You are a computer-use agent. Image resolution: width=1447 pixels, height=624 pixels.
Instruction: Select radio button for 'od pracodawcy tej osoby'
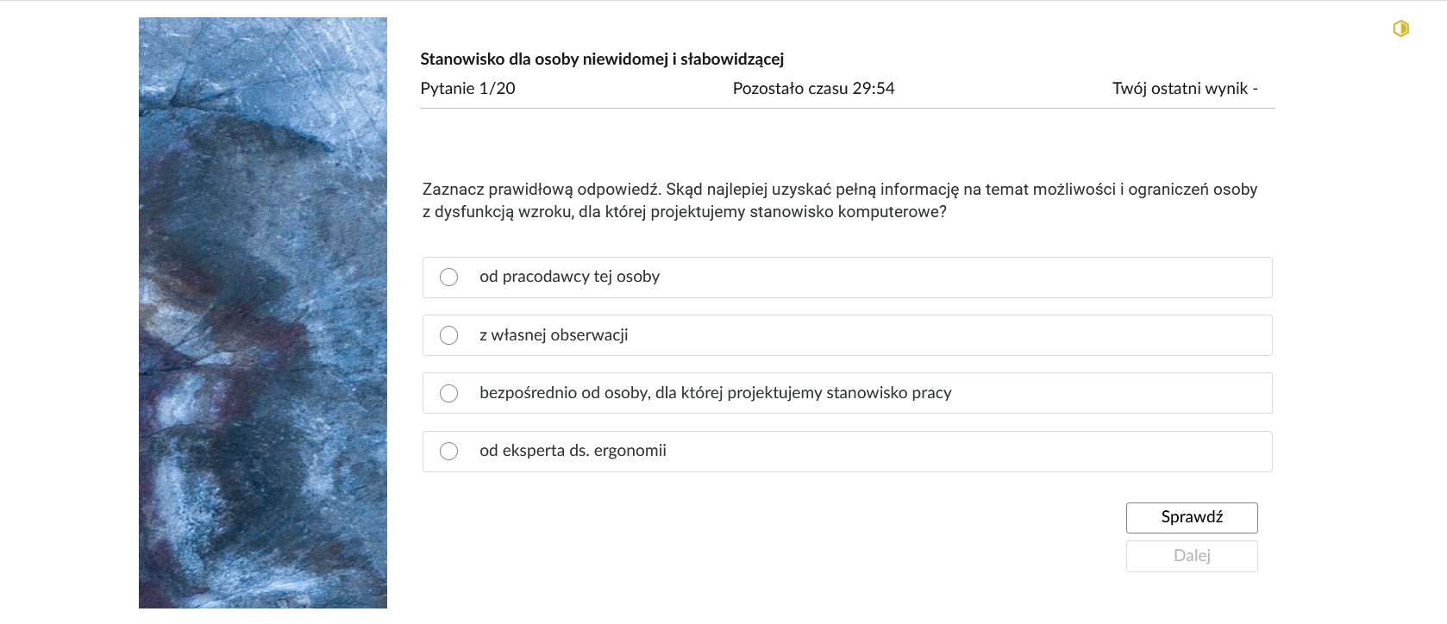point(448,277)
